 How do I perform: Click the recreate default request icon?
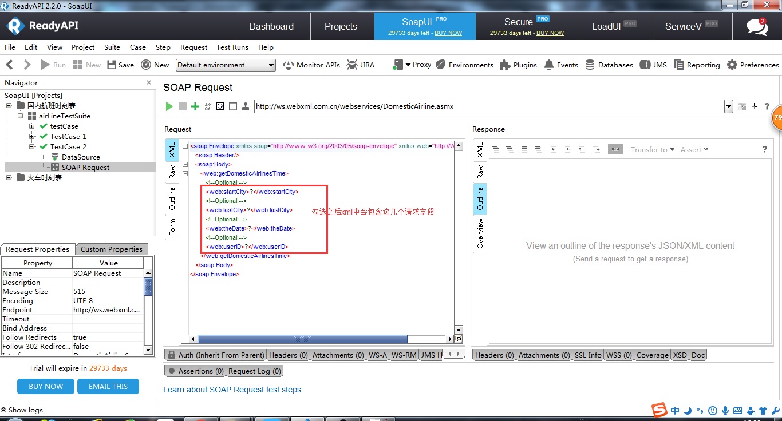pyautogui.click(x=220, y=106)
